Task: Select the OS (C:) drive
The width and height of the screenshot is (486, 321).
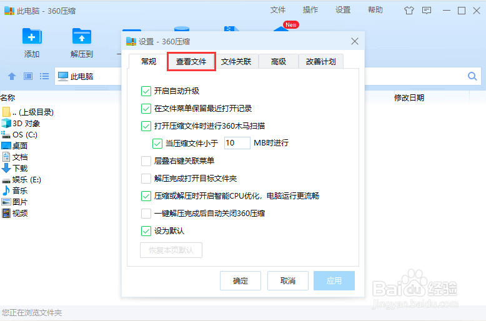Action: click(19, 134)
